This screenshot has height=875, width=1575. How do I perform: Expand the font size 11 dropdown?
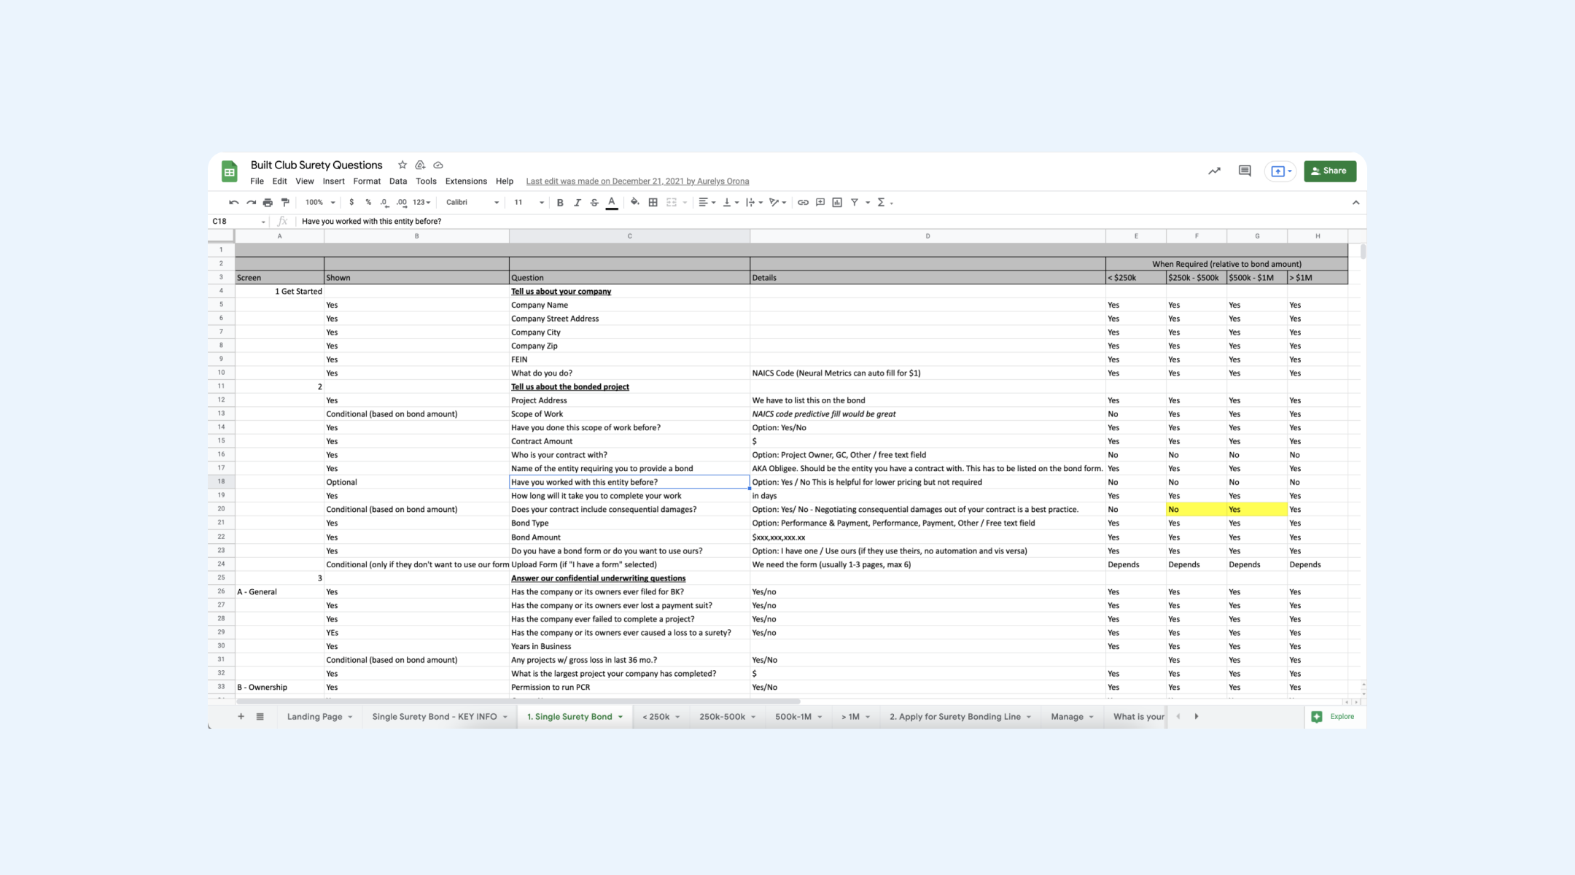529,203
